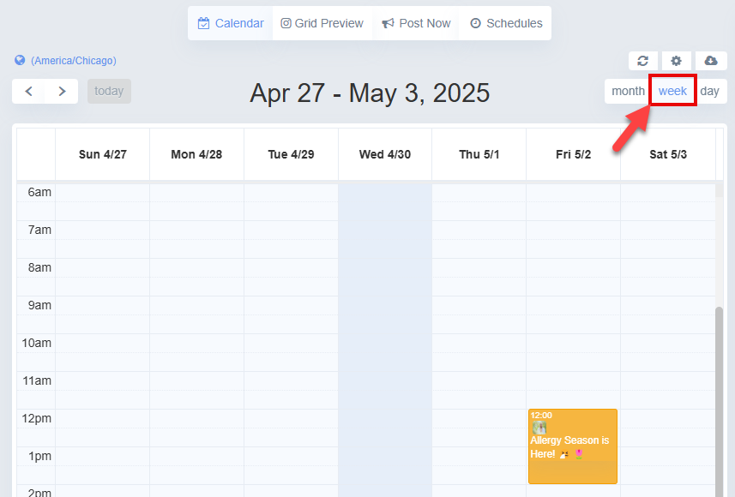735x497 pixels.
Task: Click the Tue 4/29 column header
Action: [x=291, y=154]
